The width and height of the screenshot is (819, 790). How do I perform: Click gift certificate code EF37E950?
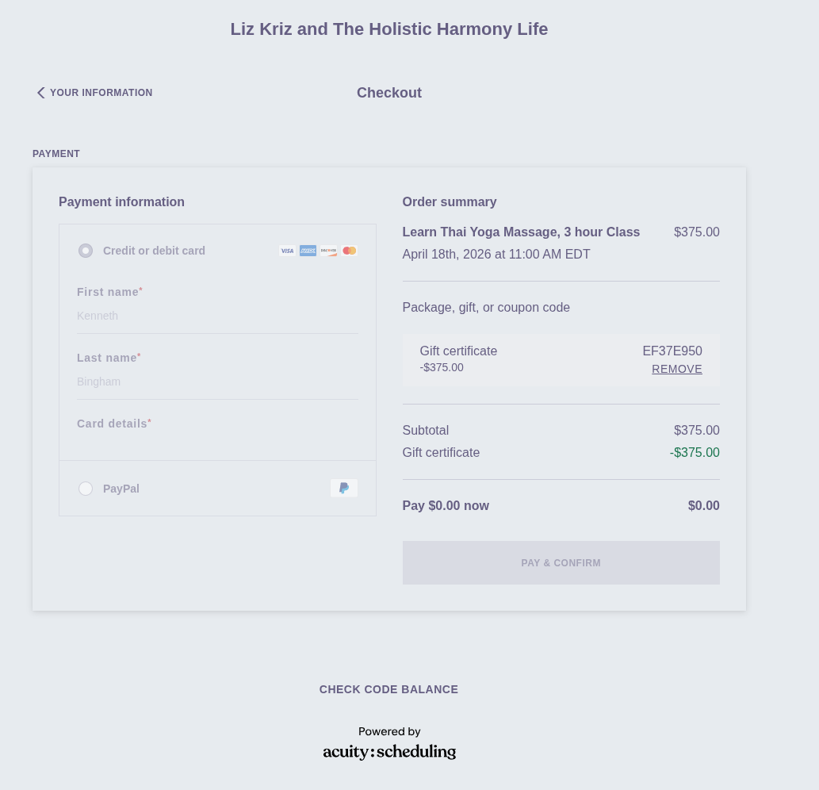click(x=672, y=351)
